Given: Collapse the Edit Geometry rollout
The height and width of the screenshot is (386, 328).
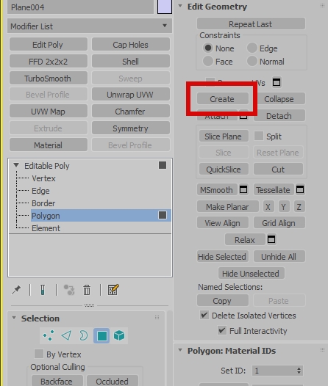Looking at the screenshot, I should point(180,6).
